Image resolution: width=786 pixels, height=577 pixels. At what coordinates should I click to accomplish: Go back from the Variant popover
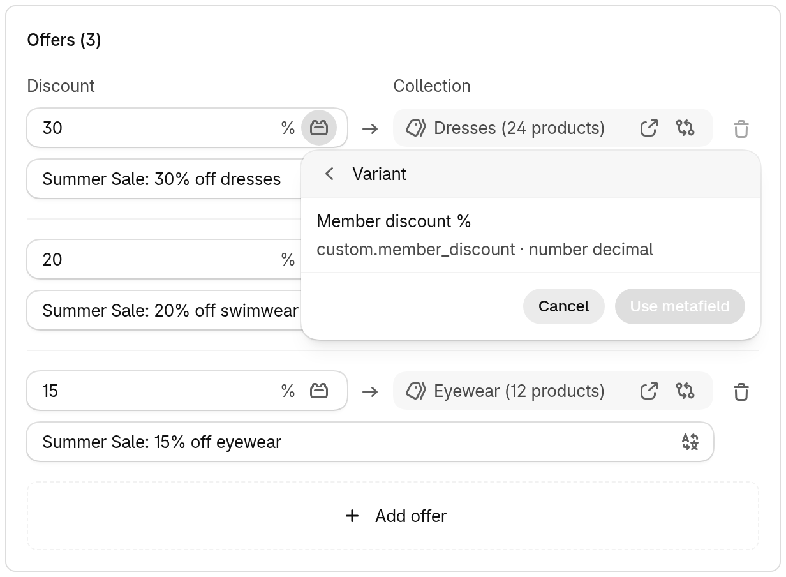(329, 174)
